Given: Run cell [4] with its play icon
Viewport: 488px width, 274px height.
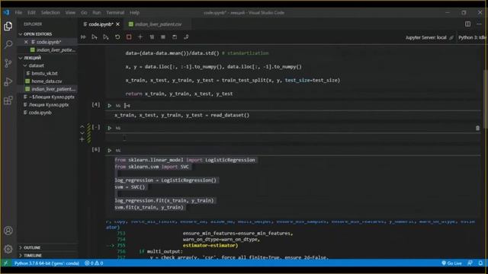Looking at the screenshot, I should point(110,106).
